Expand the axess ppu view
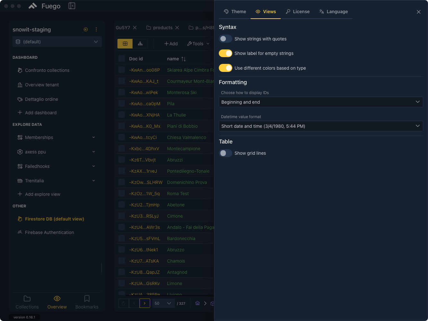Viewport: 428px width, 321px height. (x=94, y=152)
